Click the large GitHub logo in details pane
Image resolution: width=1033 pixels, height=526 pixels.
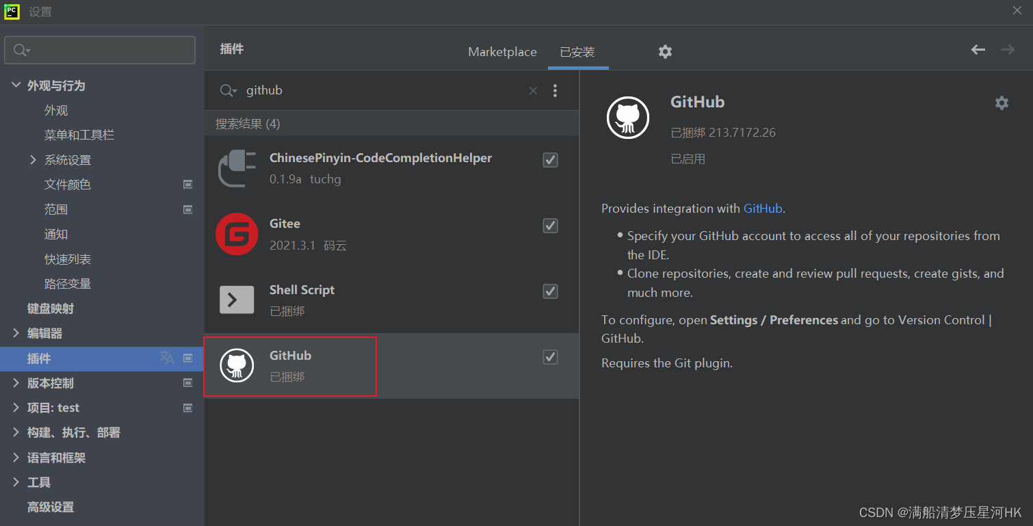(x=628, y=118)
